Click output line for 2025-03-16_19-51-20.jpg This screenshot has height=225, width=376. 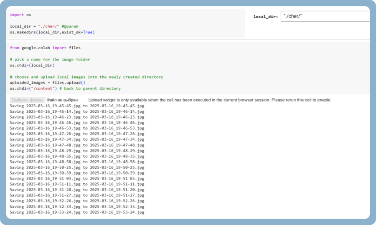(x=77, y=190)
